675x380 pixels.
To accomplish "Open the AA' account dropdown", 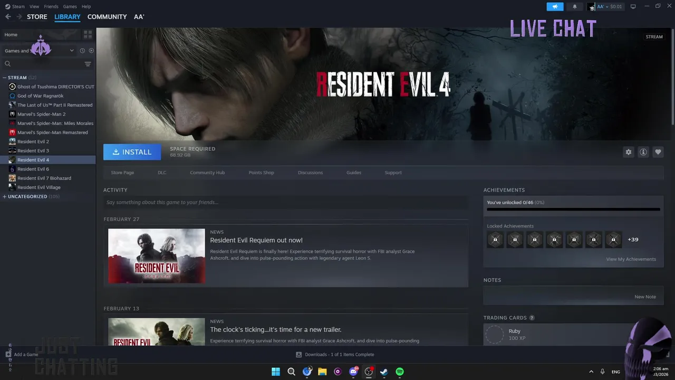I will (x=609, y=6).
